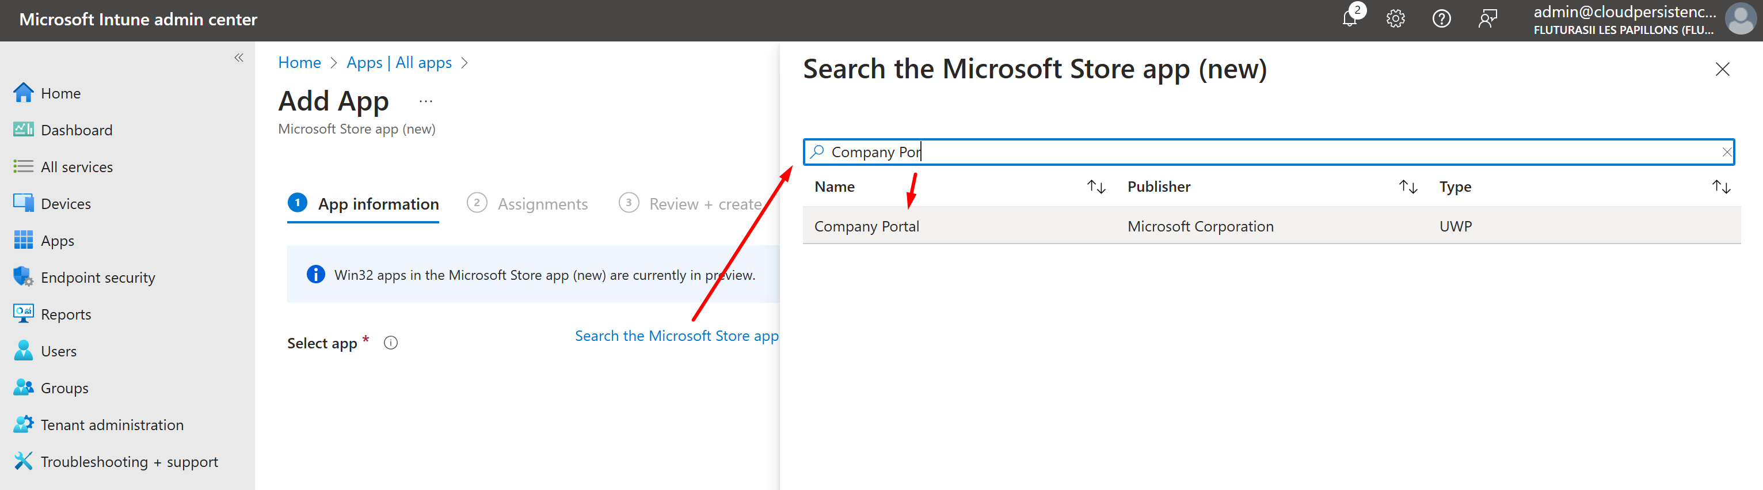Select the Assignments step tab
The height and width of the screenshot is (490, 1763).
pyautogui.click(x=528, y=204)
